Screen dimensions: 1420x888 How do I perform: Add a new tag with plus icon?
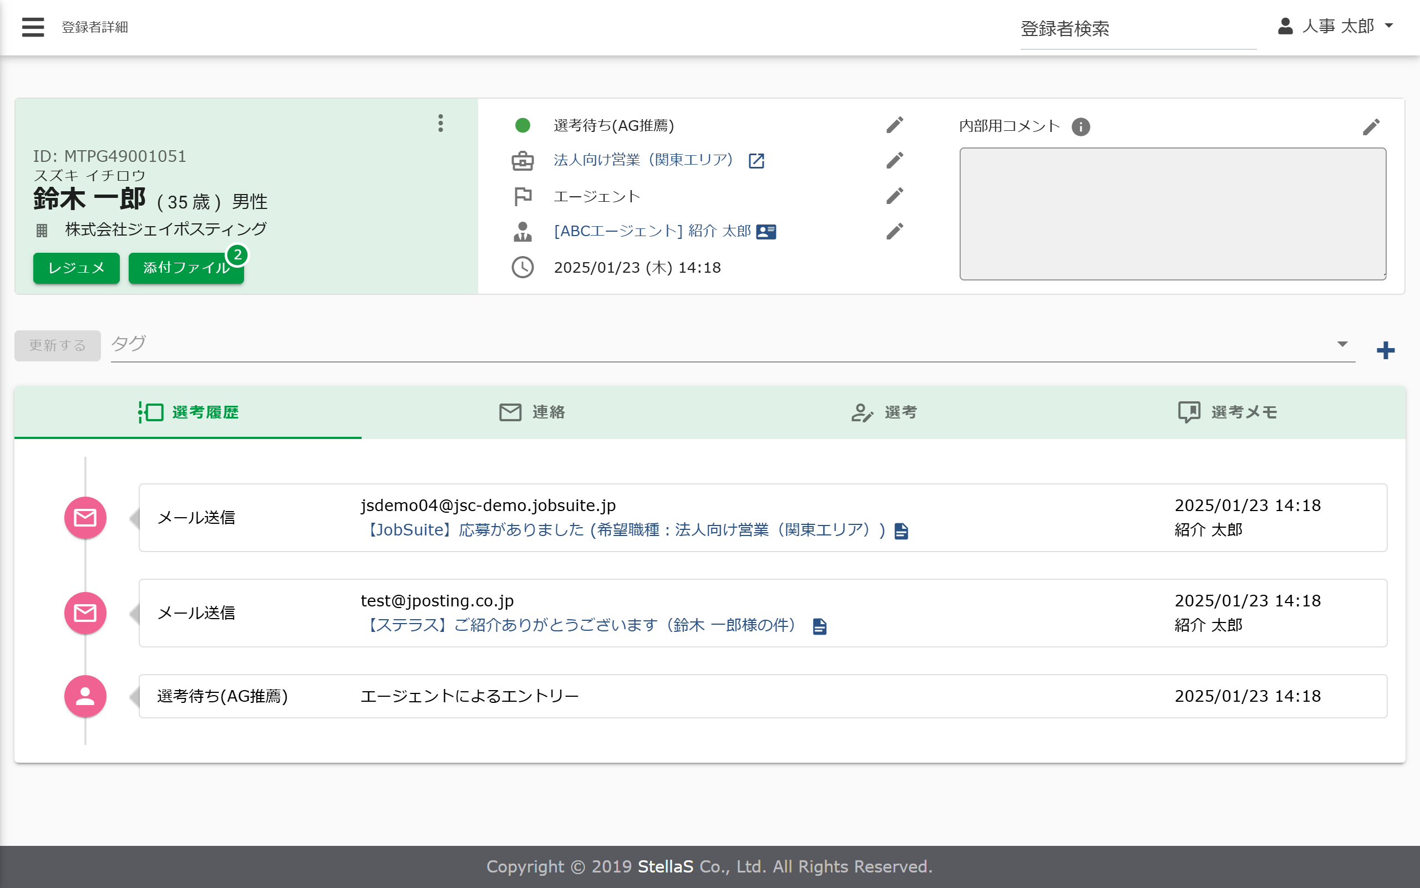coord(1385,351)
